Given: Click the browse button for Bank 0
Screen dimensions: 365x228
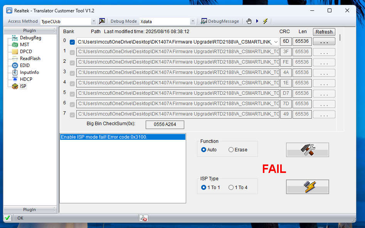Looking at the screenshot, I should 324,42.
